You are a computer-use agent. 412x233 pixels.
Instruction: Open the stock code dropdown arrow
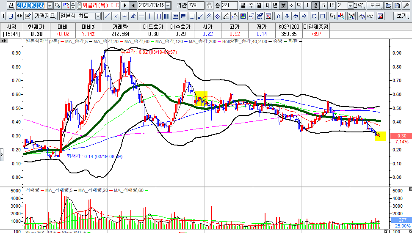click(x=50, y=5)
